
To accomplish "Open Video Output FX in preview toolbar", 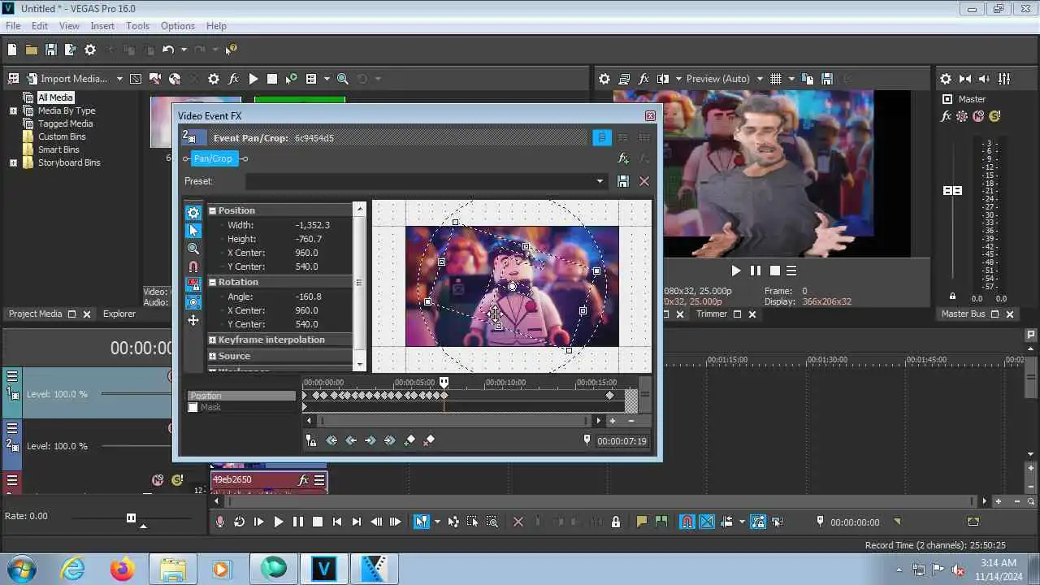I will [x=644, y=79].
